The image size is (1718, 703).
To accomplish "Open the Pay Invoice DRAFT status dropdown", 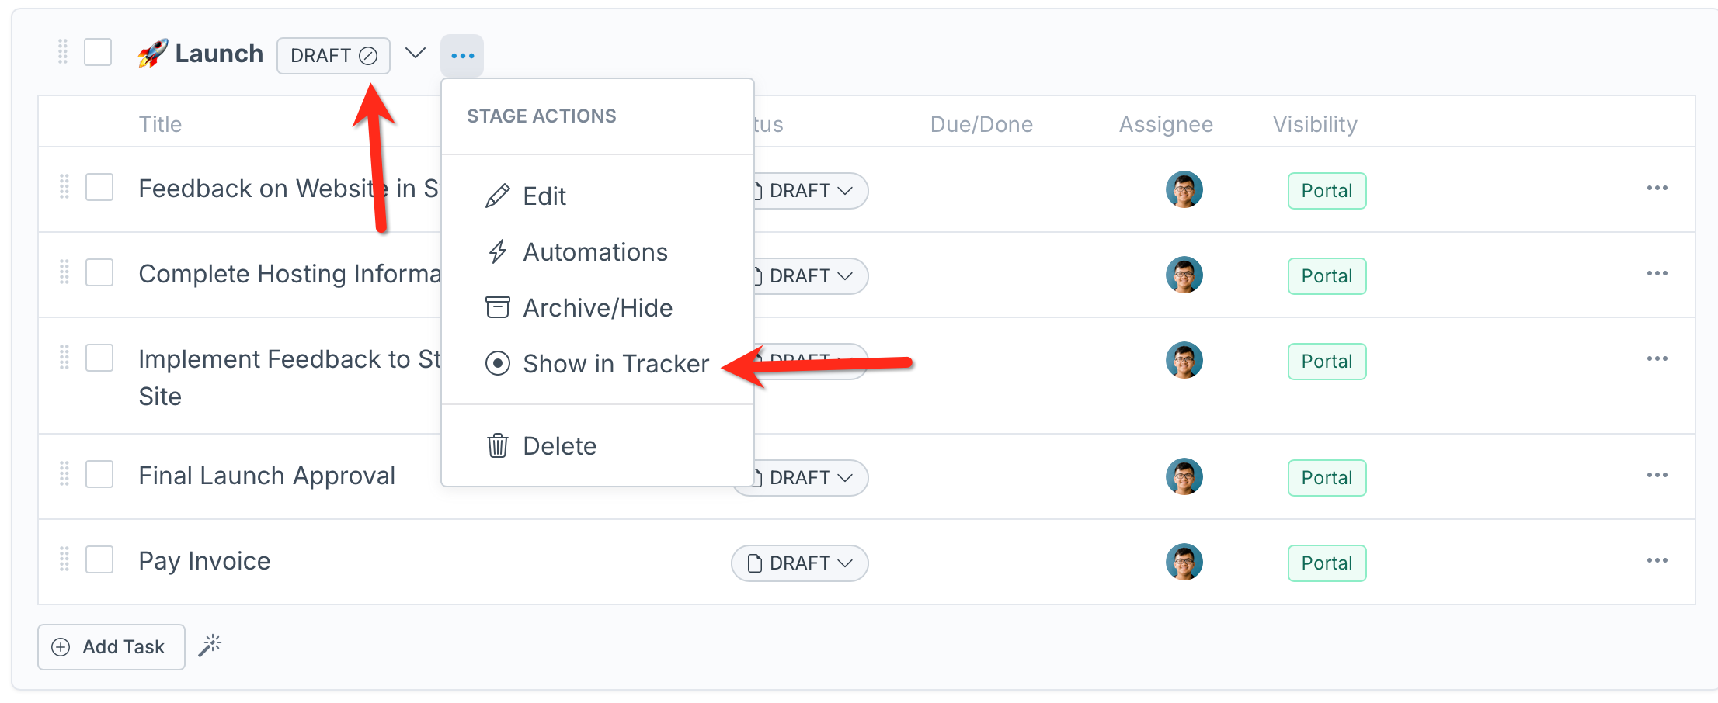I will pyautogui.click(x=799, y=563).
